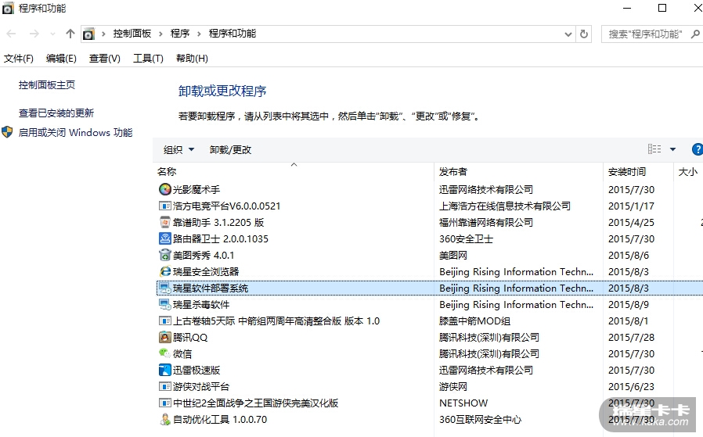The width and height of the screenshot is (703, 437).
Task: Open the view options dropdown arrow
Action: pos(672,149)
